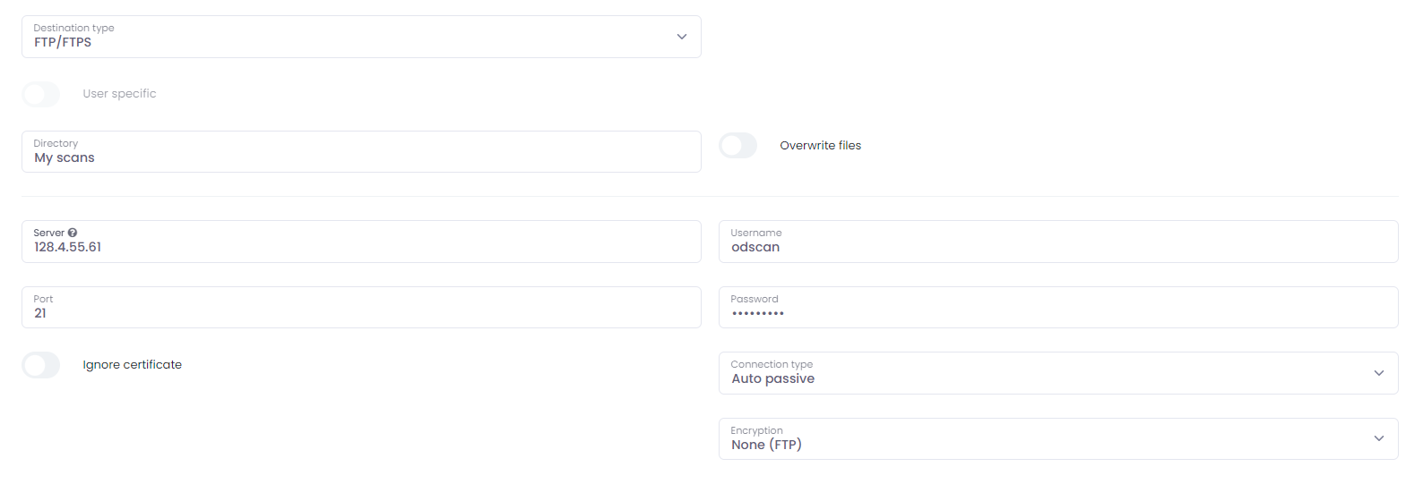
Task: Toggle the User specific switch
Action: (x=41, y=94)
